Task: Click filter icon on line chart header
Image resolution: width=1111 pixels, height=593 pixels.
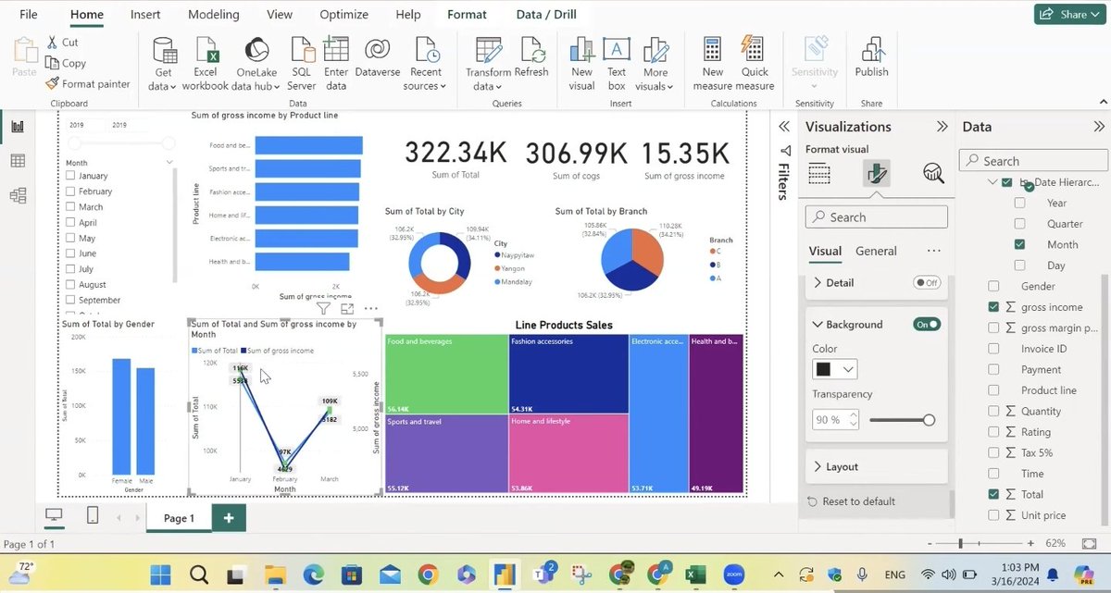Action: pyautogui.click(x=323, y=309)
